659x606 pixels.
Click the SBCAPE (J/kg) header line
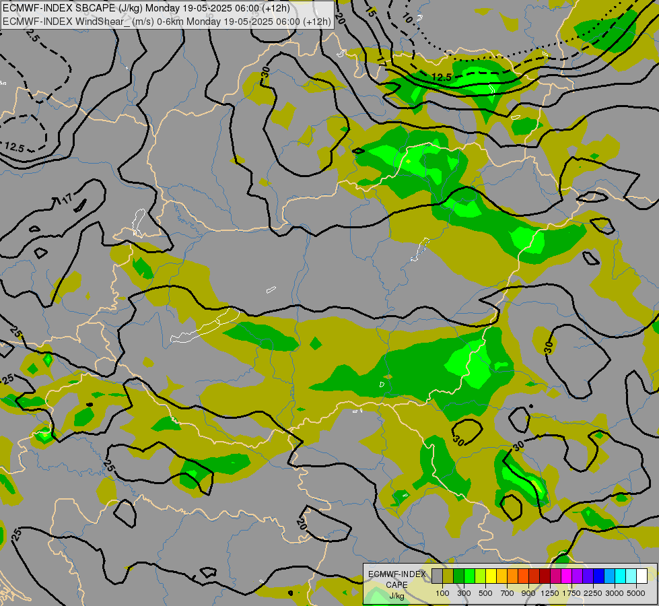[x=146, y=8]
